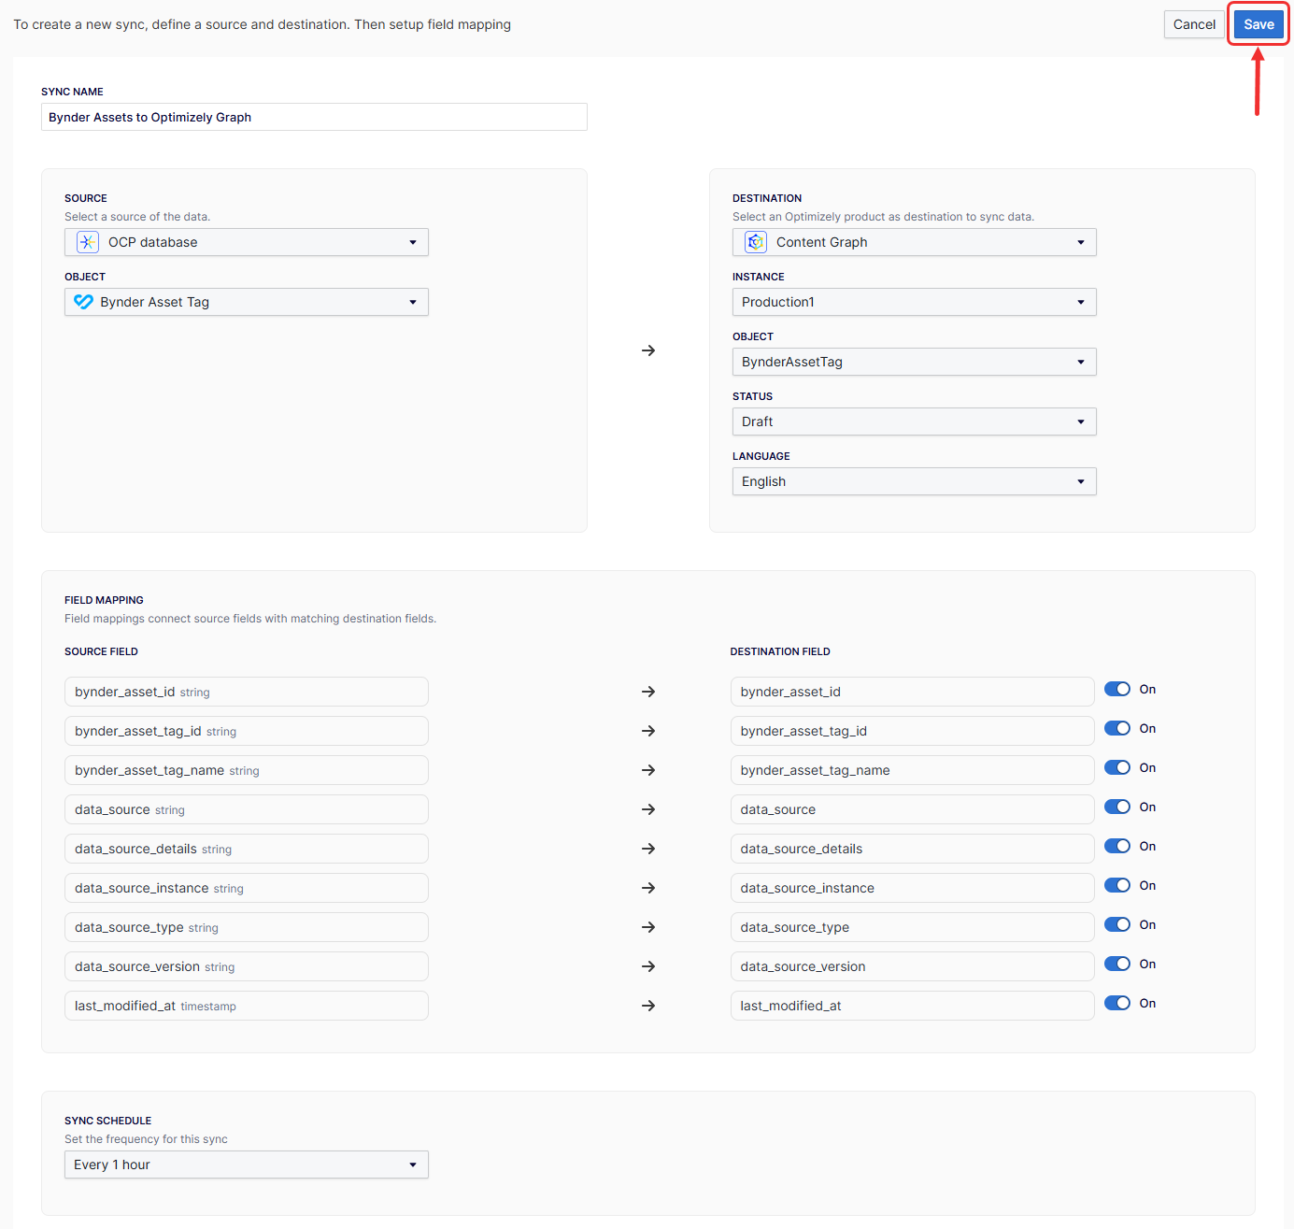
Task: Click the OCP database source icon
Action: pos(88,242)
